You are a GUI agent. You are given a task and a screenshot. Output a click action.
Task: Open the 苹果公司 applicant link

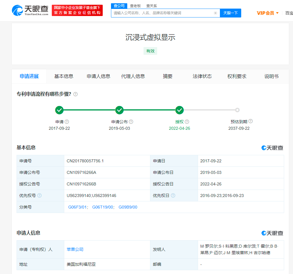tap(75, 249)
